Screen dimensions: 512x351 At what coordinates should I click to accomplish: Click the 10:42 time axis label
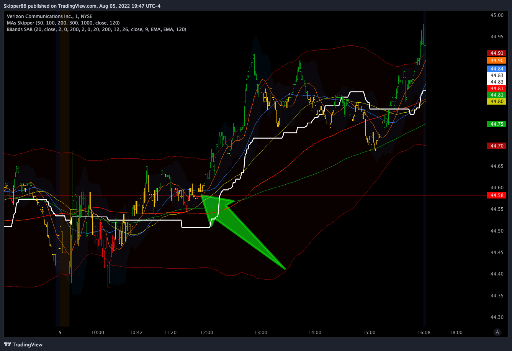pos(136,332)
